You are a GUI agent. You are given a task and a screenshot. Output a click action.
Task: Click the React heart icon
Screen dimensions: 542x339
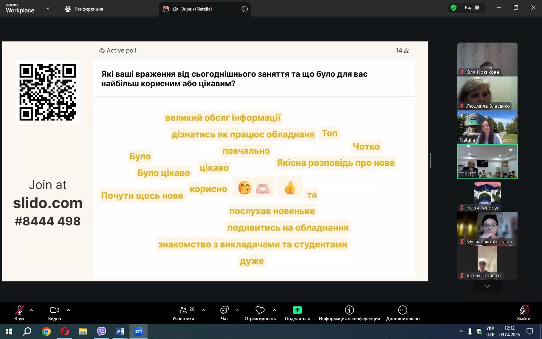(x=260, y=310)
